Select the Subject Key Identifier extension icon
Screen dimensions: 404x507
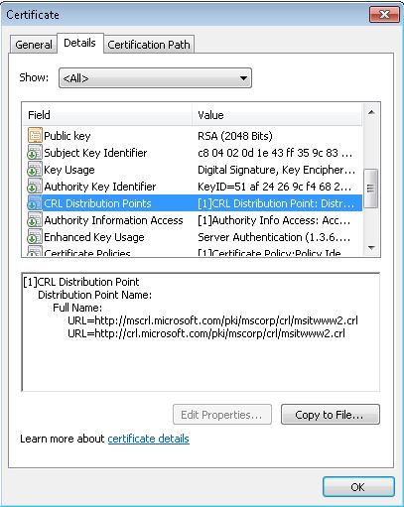coord(35,153)
